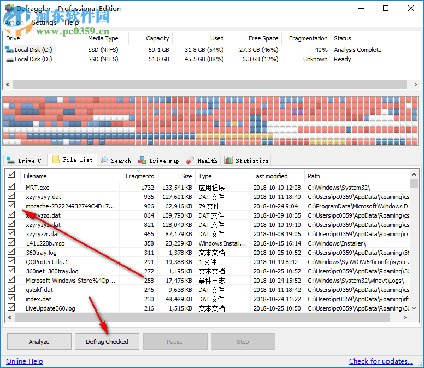
Task: Click the Defrag Checked button
Action: pos(107,342)
